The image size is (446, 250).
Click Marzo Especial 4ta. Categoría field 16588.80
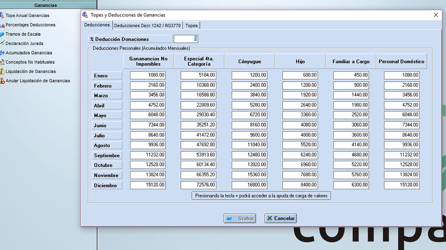[198, 95]
